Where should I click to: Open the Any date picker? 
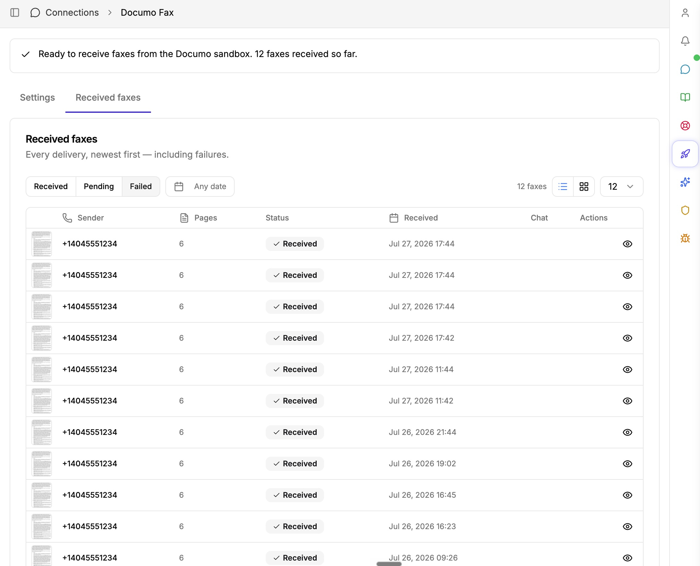click(x=200, y=187)
